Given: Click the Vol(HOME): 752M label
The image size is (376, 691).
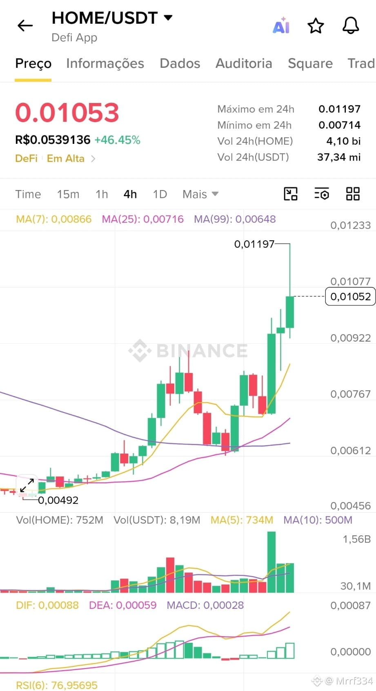Looking at the screenshot, I should 60,520.
